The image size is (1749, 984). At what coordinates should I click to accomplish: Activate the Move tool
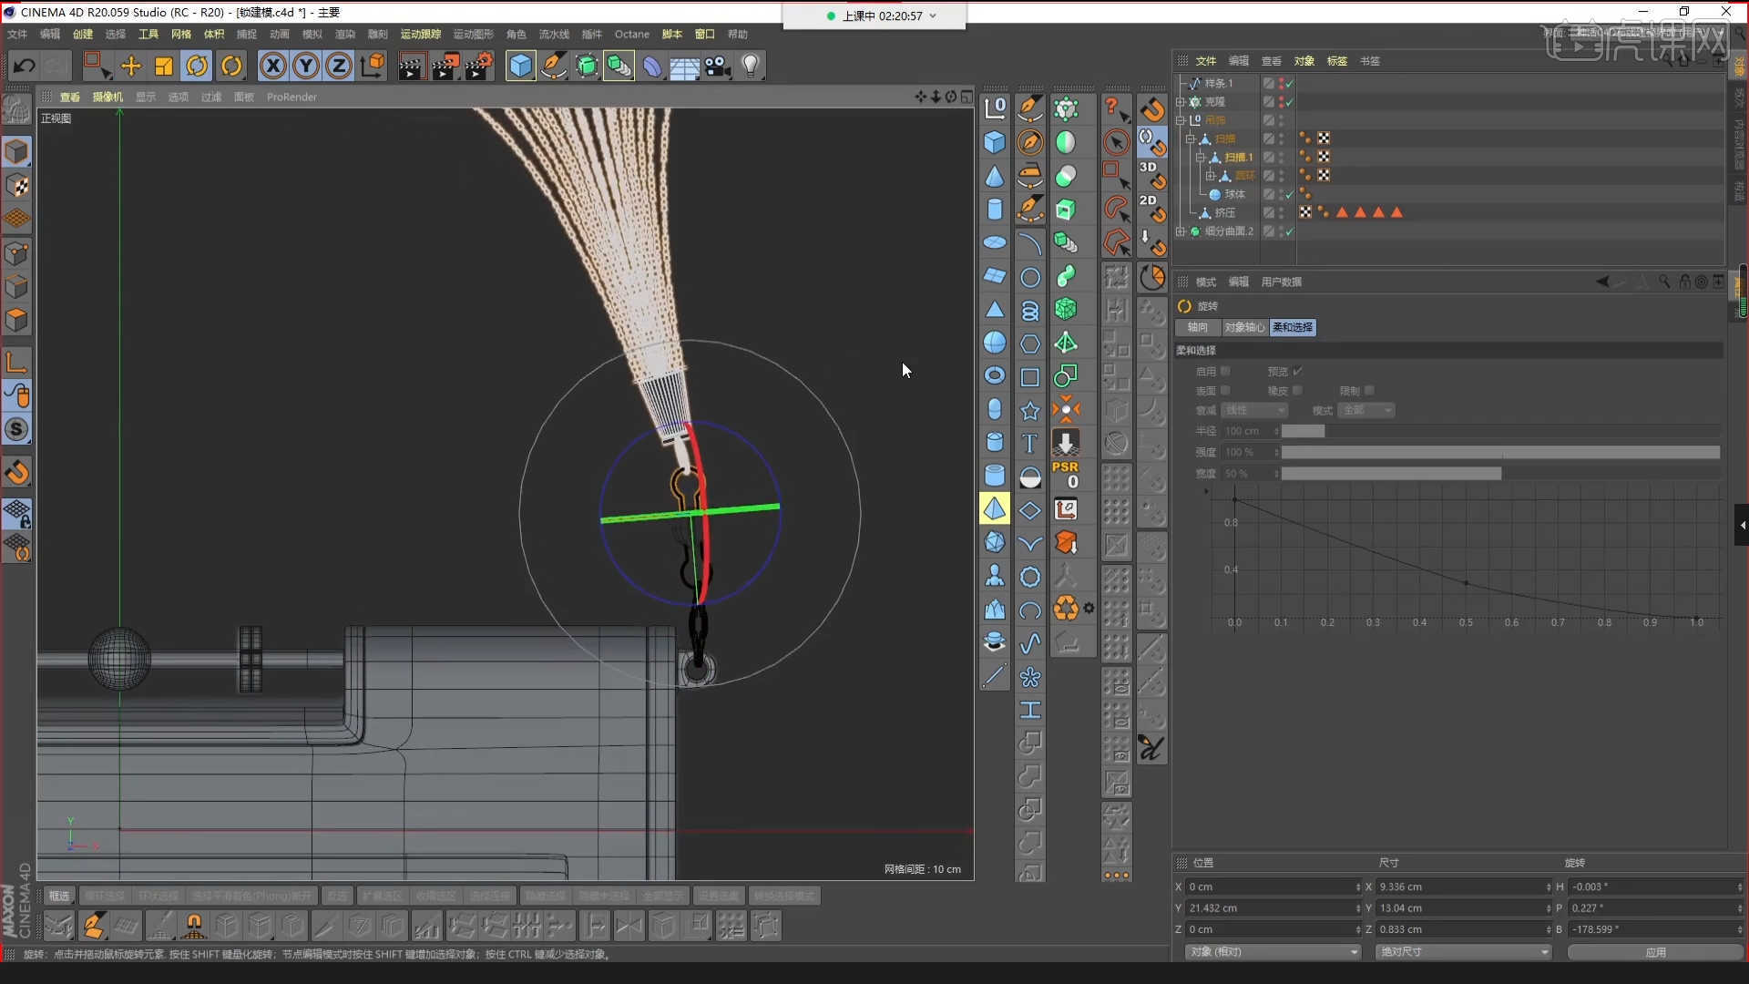131,66
